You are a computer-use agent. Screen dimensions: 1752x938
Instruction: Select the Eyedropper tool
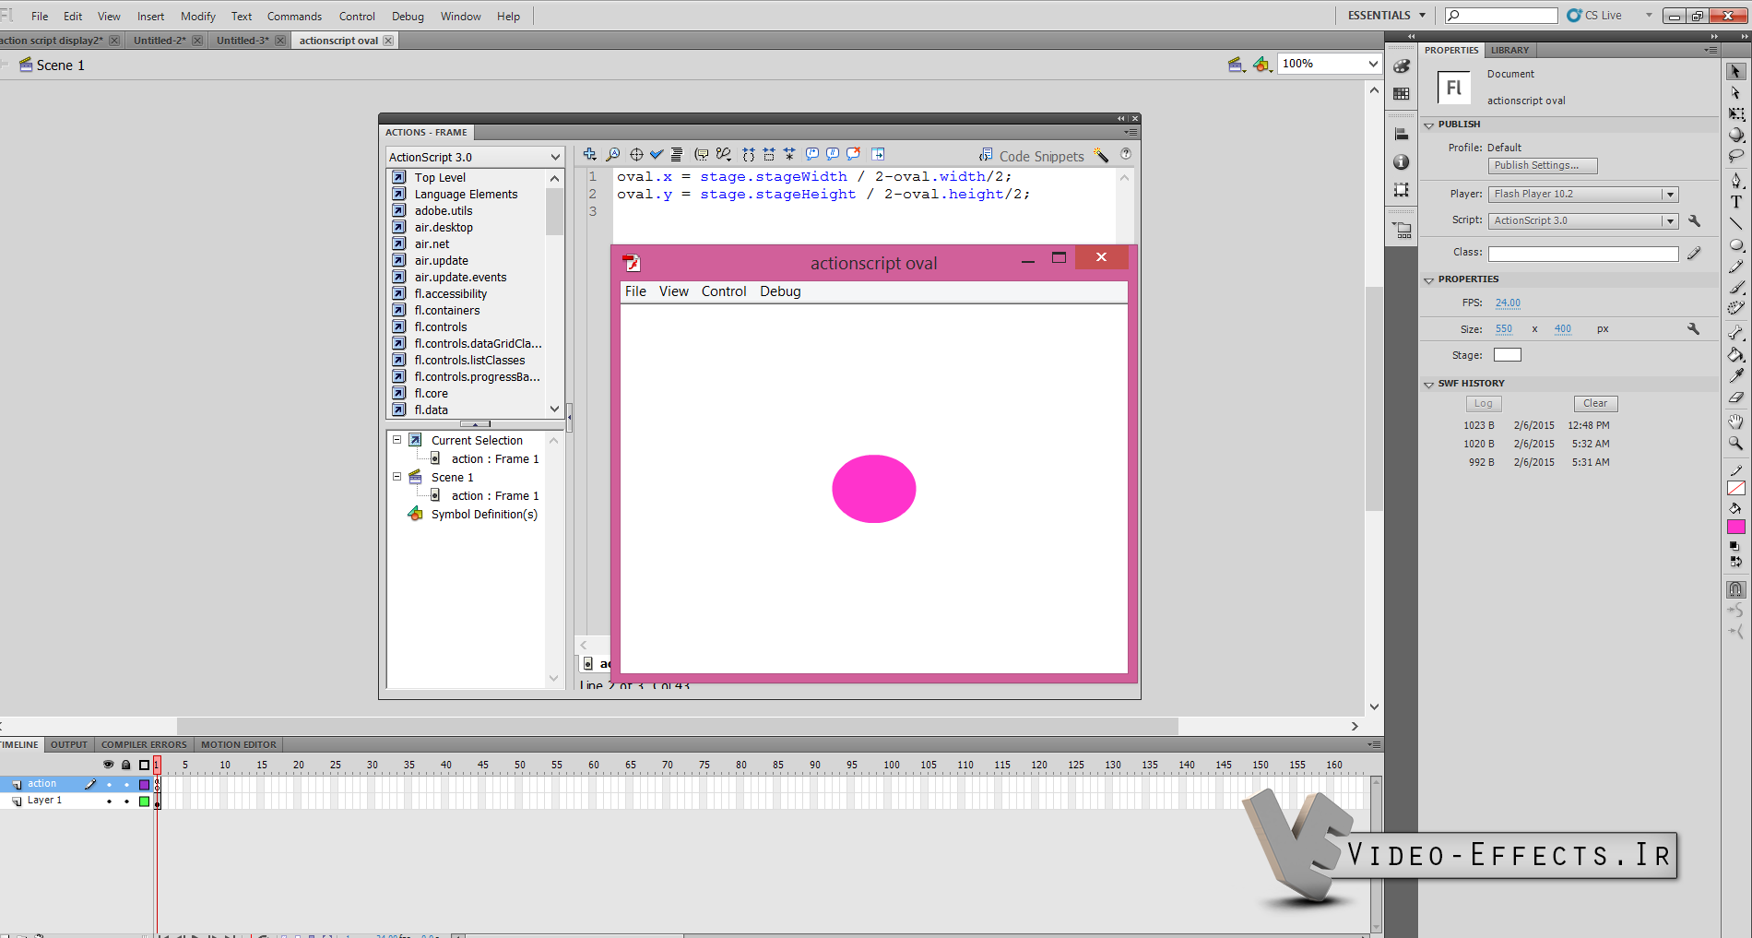[x=1735, y=375]
